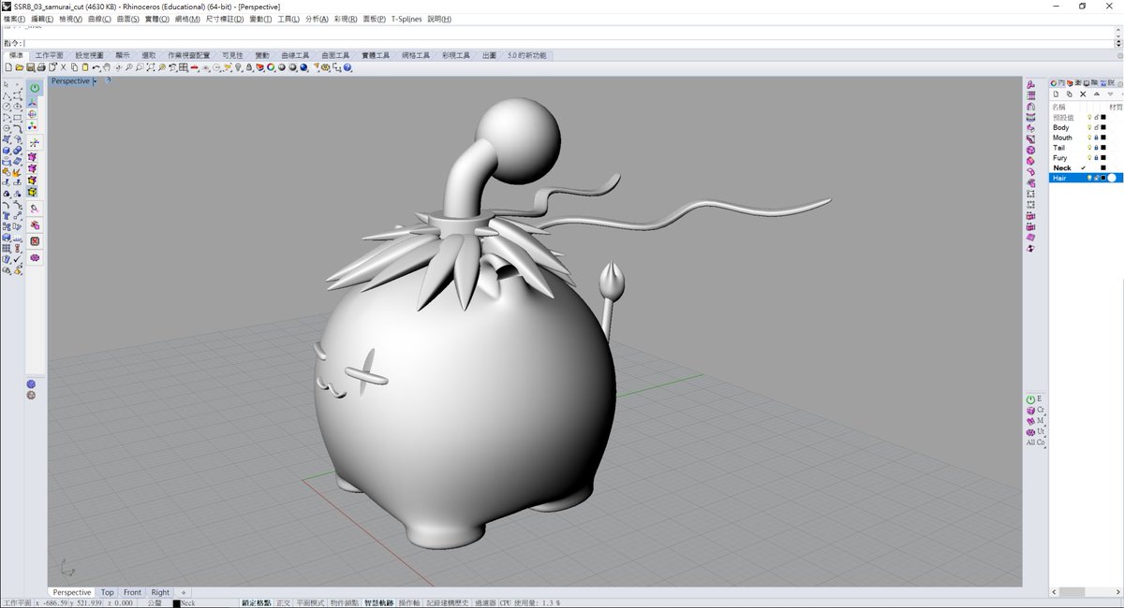Click the command prompt input field
This screenshot has width=1124, height=608.
tap(569, 43)
